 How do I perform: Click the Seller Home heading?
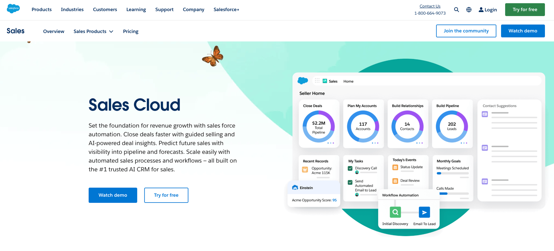[312, 93]
